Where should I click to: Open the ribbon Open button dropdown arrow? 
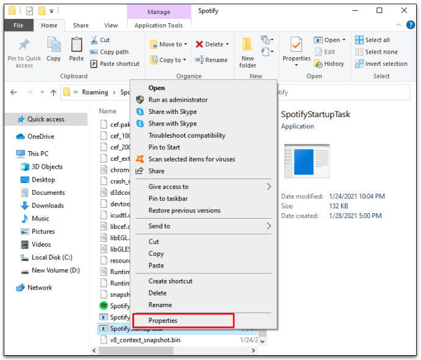tap(344, 40)
